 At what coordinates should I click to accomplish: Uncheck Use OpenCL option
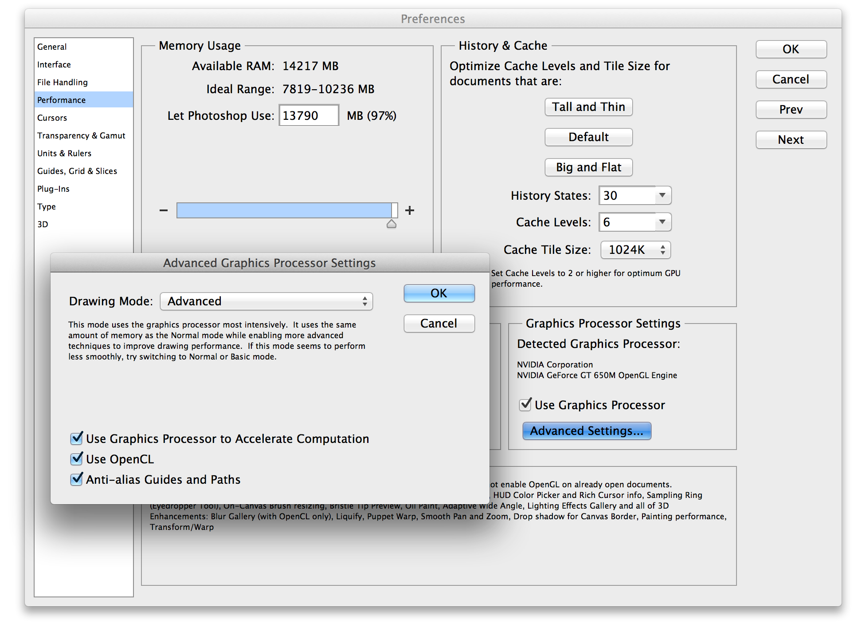coord(77,458)
